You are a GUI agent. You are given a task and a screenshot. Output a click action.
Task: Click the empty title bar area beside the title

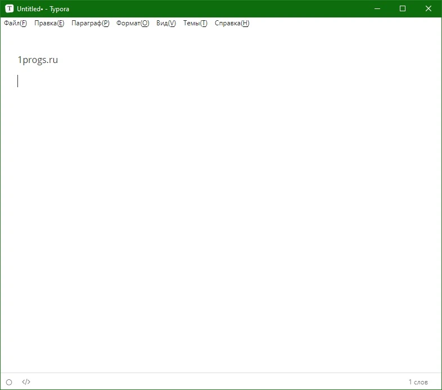220,9
